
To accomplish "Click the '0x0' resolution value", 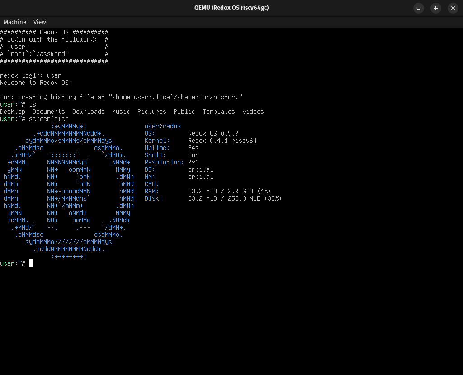I will point(194,162).
